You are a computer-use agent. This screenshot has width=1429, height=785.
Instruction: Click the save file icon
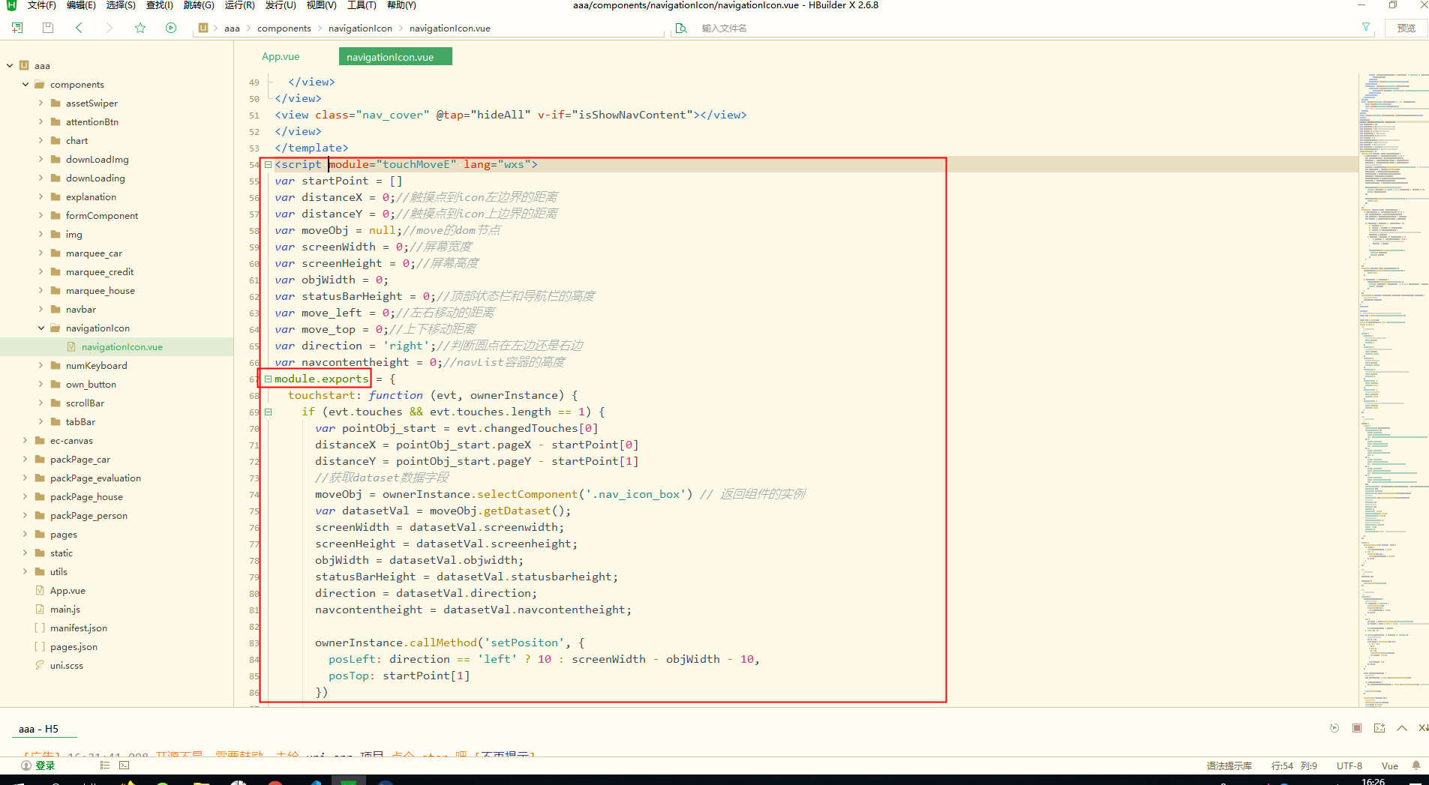tap(48, 28)
